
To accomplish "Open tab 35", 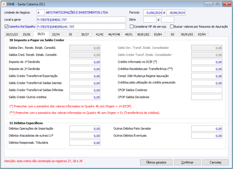I will click(70, 34).
